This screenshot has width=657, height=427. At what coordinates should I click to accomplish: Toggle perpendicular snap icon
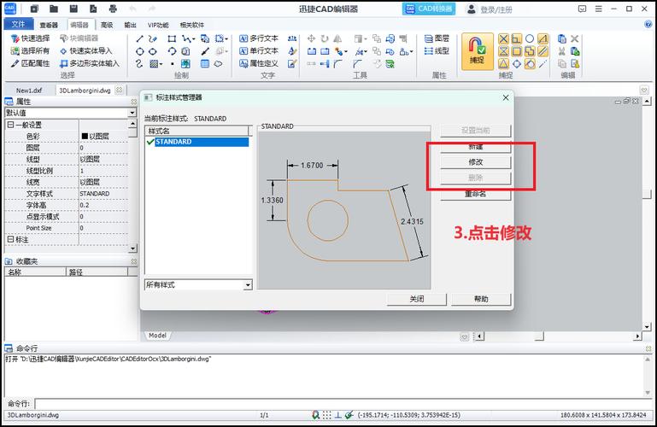(x=517, y=39)
